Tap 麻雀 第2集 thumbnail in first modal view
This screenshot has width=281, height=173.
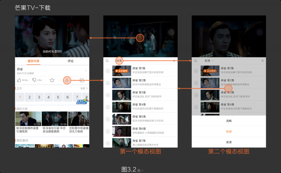(122, 83)
